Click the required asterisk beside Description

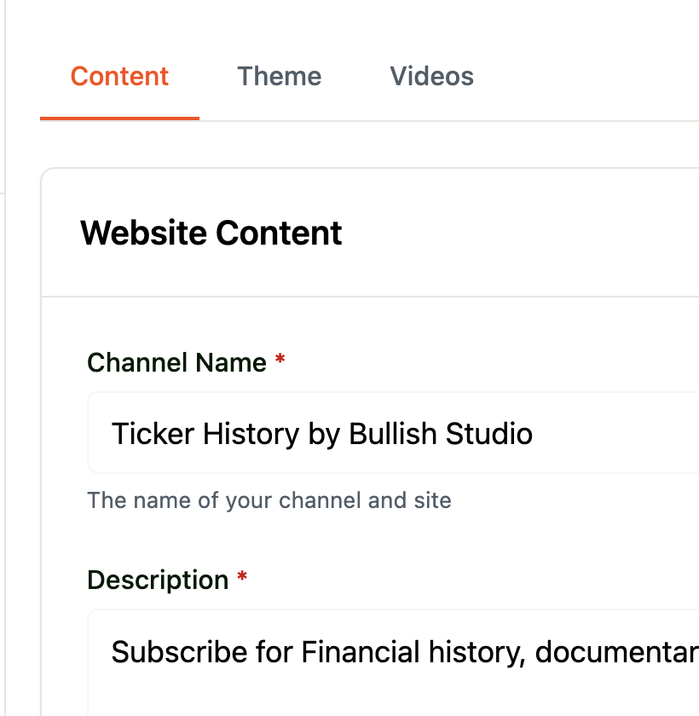240,578
